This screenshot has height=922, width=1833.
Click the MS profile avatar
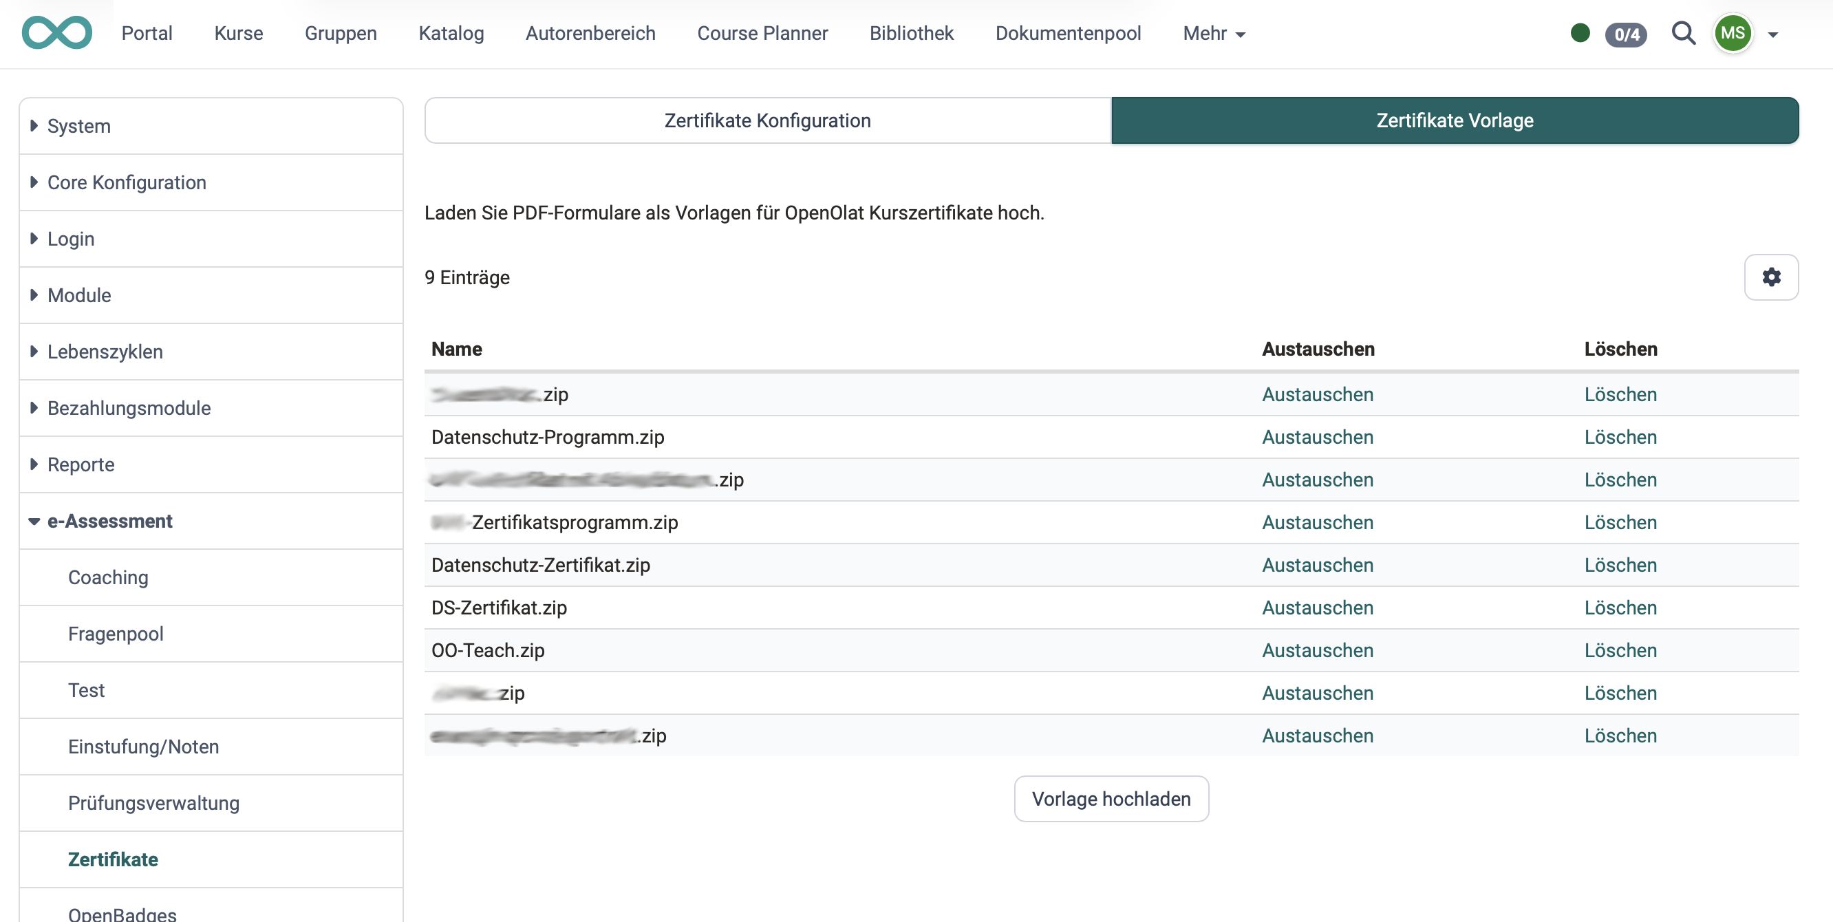click(1733, 34)
